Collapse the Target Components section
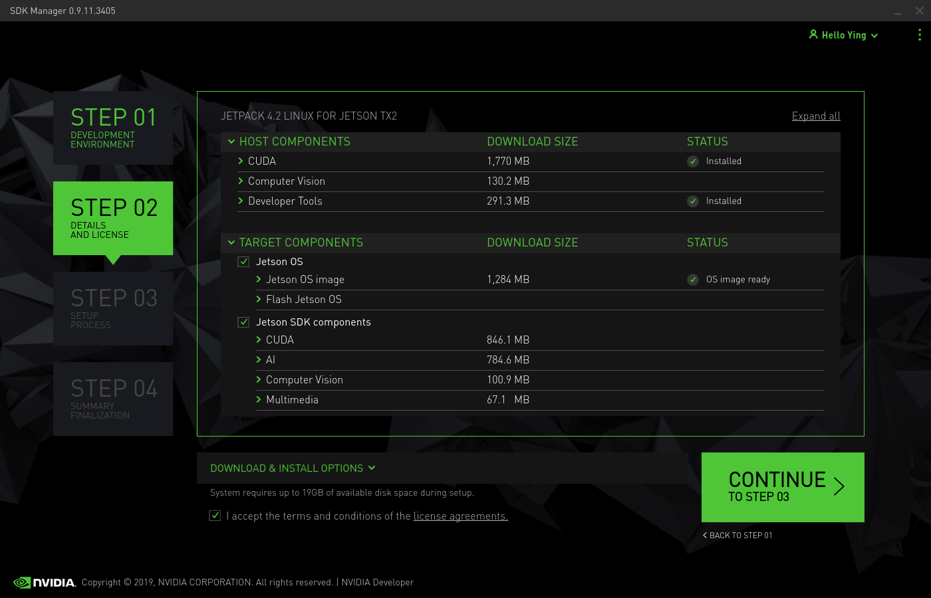Screen dimensions: 931x598 231,243
